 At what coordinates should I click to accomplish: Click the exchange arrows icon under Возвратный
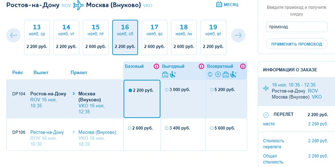click(x=210, y=74)
